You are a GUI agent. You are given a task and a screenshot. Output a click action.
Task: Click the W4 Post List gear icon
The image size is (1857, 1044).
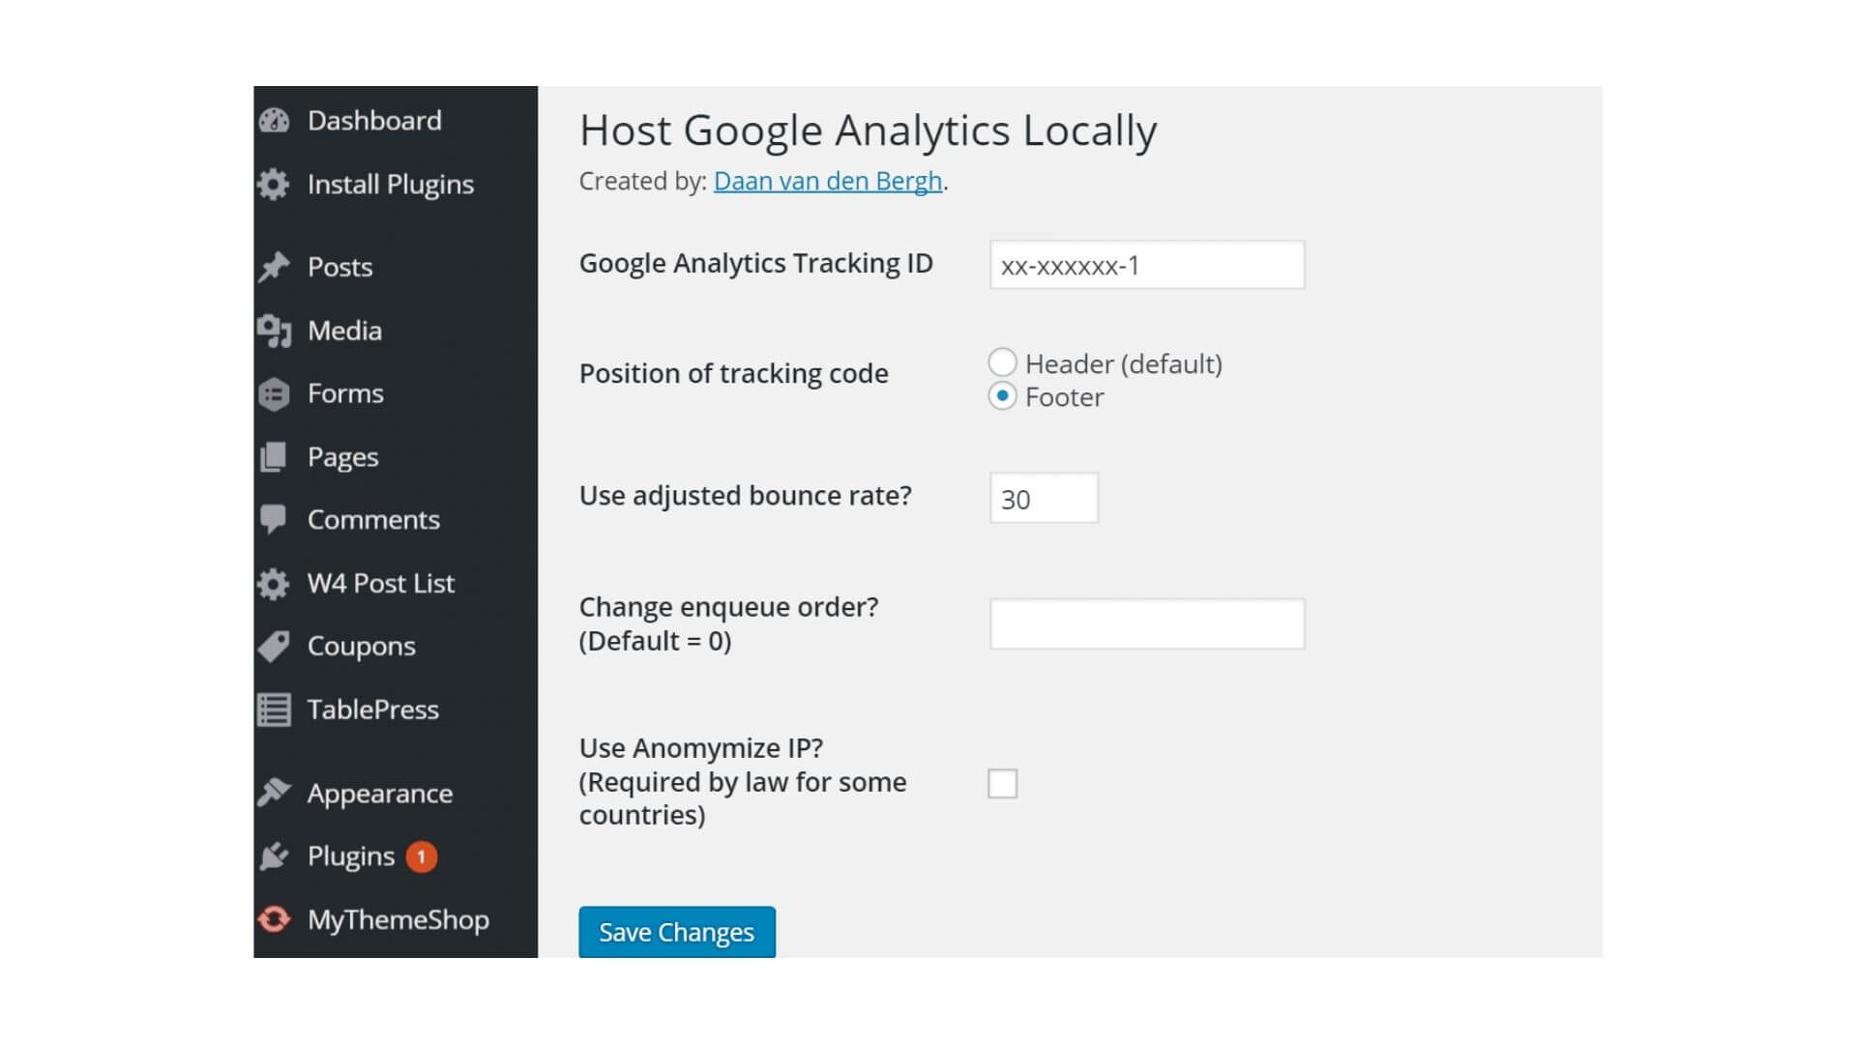[x=274, y=584]
